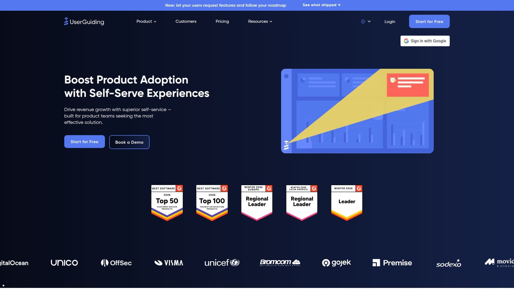Click the Bromcom logo
Image resolution: width=514 pixels, height=289 pixels.
point(280,263)
